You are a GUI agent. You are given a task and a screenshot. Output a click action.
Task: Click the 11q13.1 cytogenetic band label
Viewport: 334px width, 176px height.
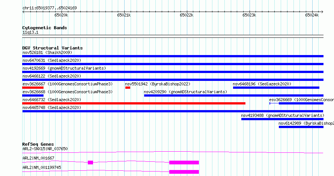(30, 33)
